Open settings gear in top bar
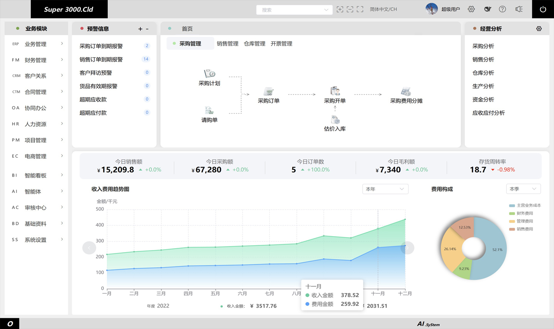The width and height of the screenshot is (554, 329). click(x=471, y=9)
